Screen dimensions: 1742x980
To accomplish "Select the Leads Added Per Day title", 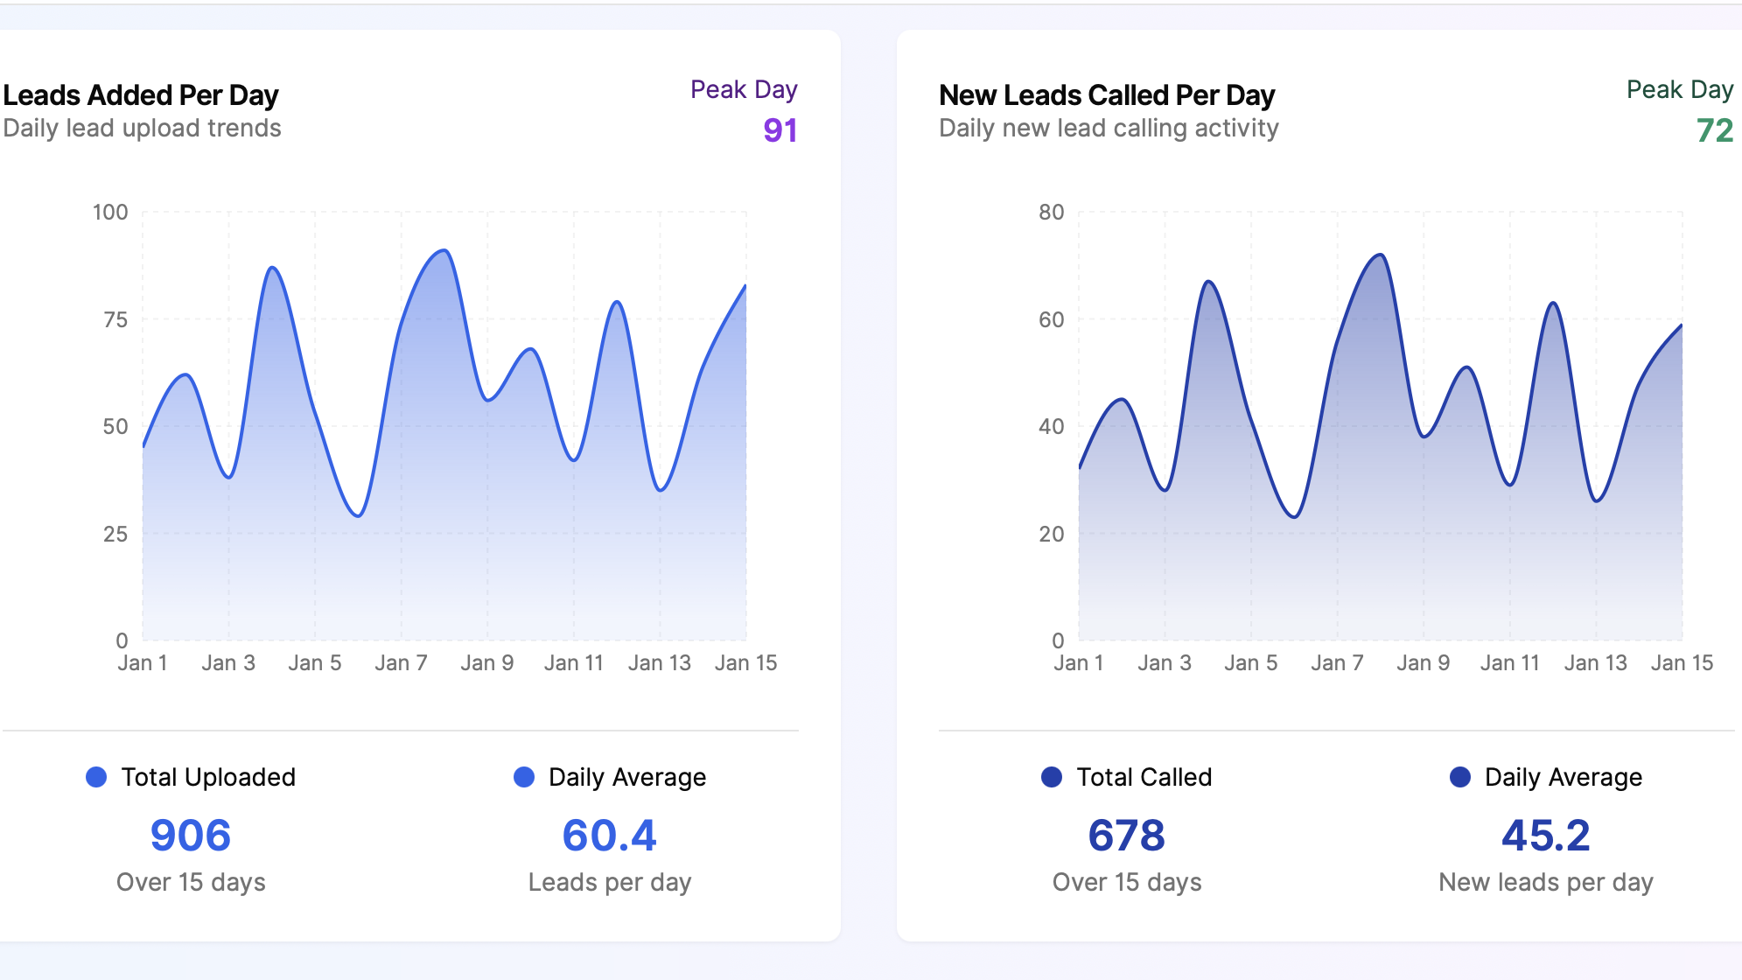I will [x=141, y=94].
